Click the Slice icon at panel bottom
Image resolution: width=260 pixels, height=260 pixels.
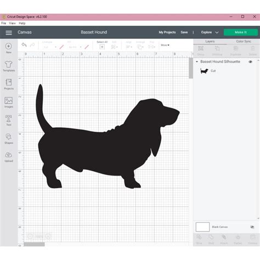[199, 237]
